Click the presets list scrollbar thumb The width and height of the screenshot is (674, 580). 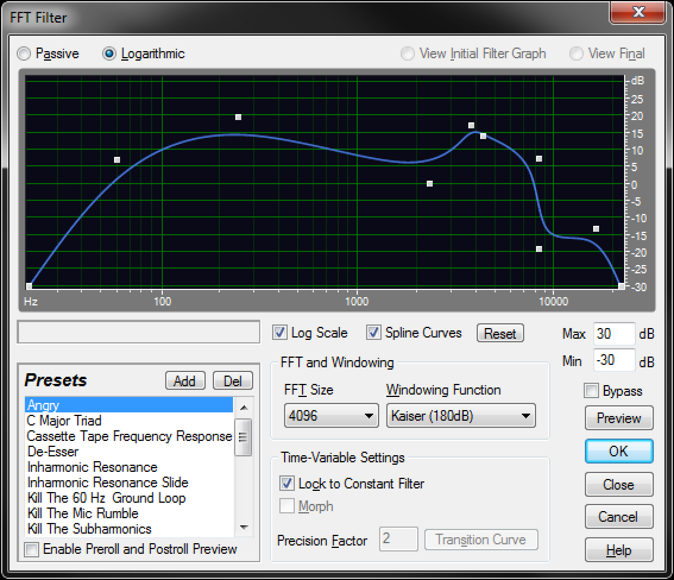pyautogui.click(x=244, y=437)
